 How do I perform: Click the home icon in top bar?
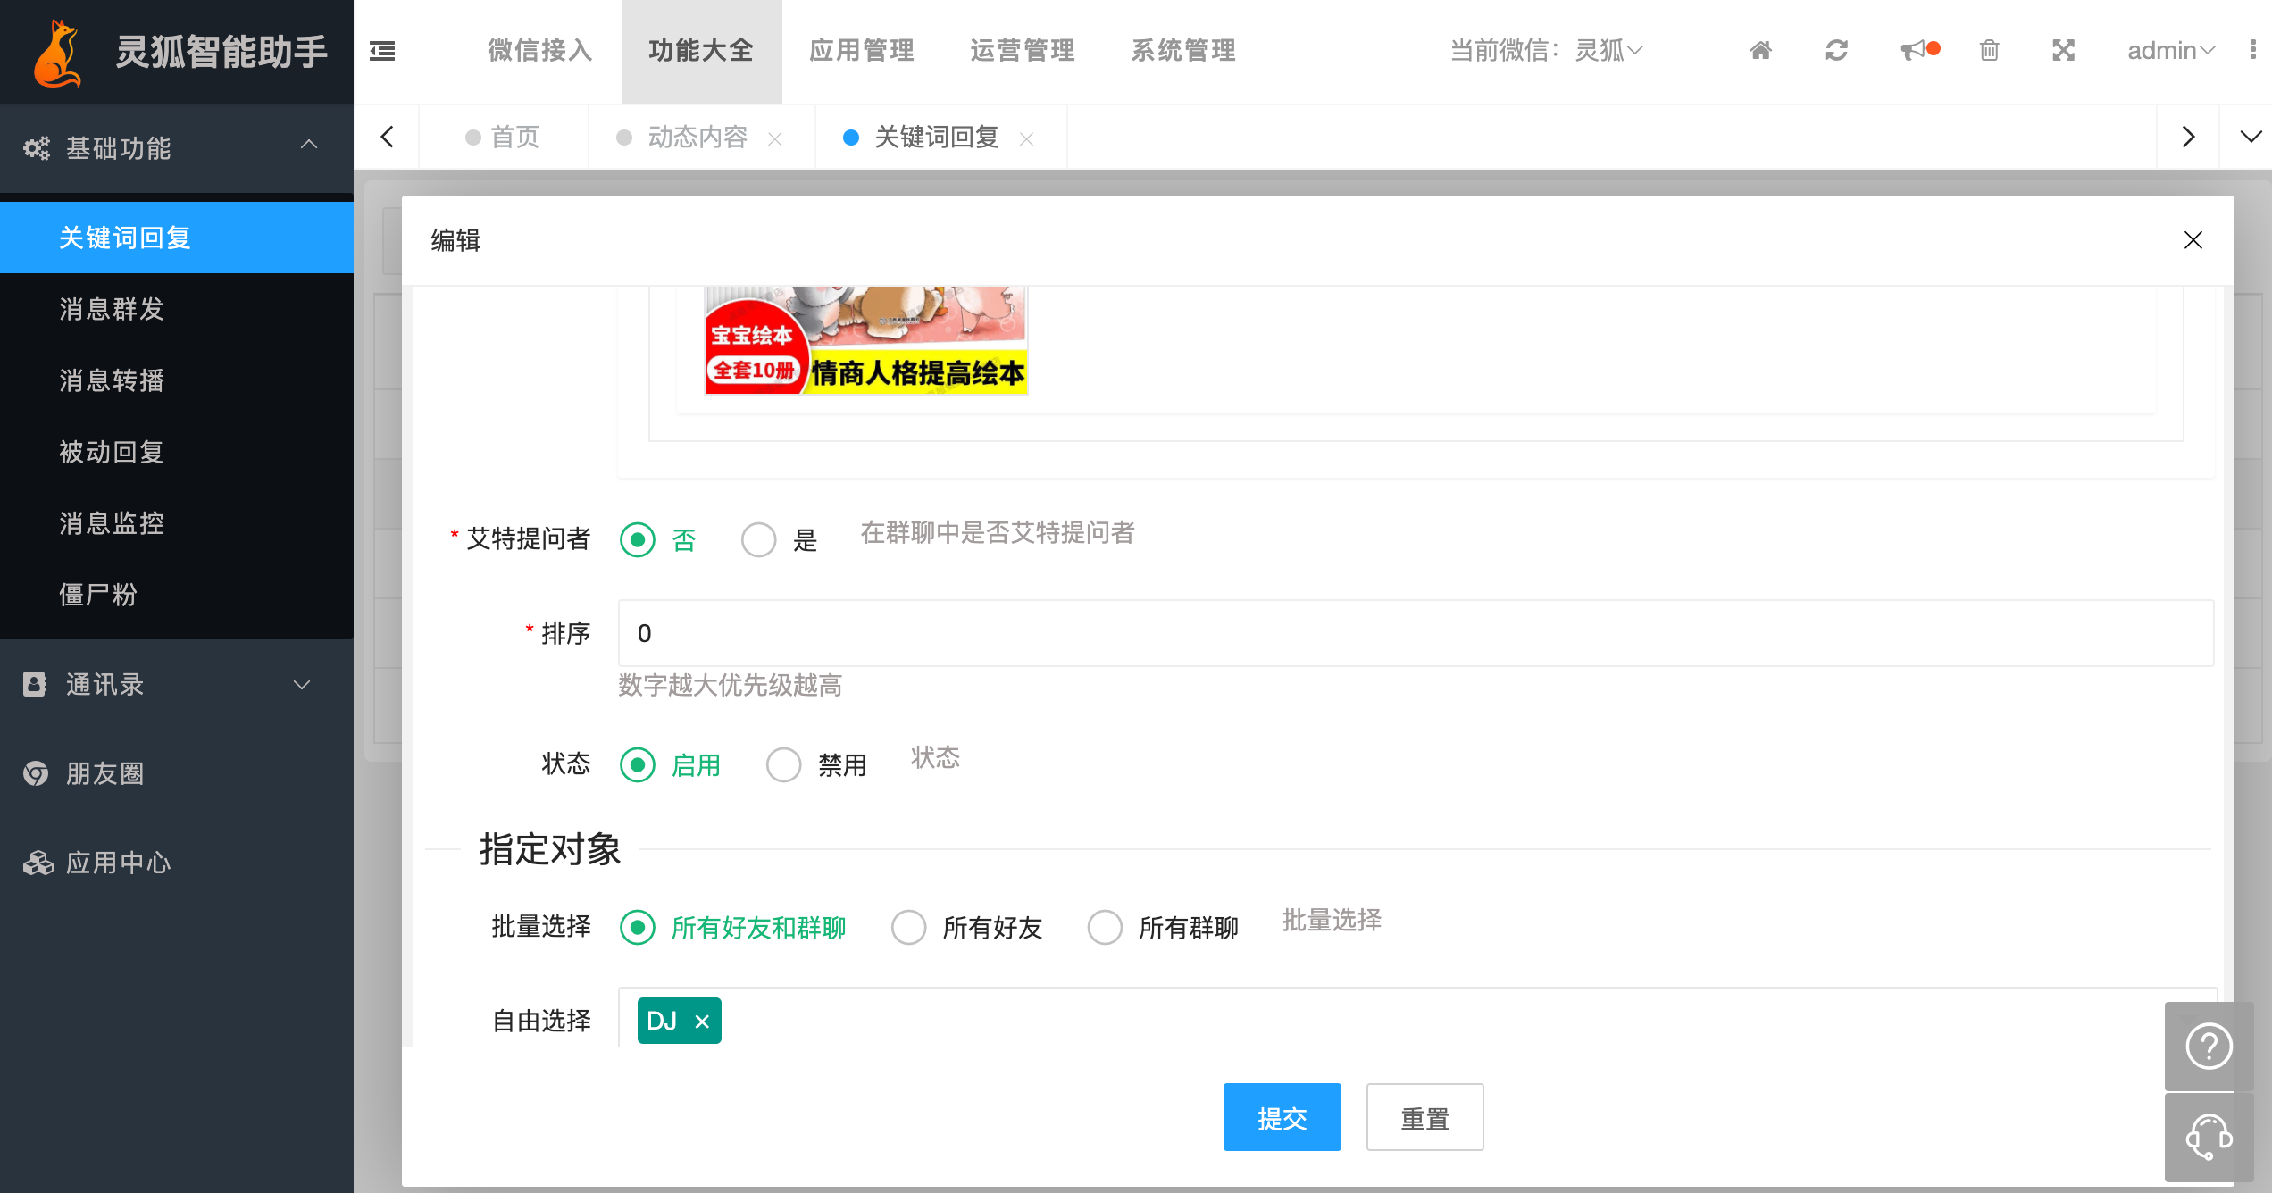pos(1760,50)
